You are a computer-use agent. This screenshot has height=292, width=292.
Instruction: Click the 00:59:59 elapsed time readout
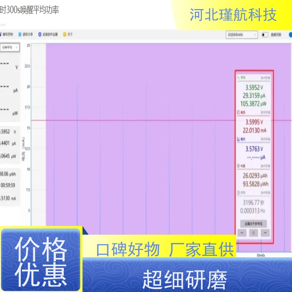click(x=8, y=185)
